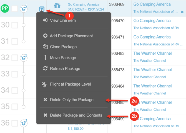Screen dimensions: 186x133
Task: Click the Clone Package copy icon
Action: point(45,47)
